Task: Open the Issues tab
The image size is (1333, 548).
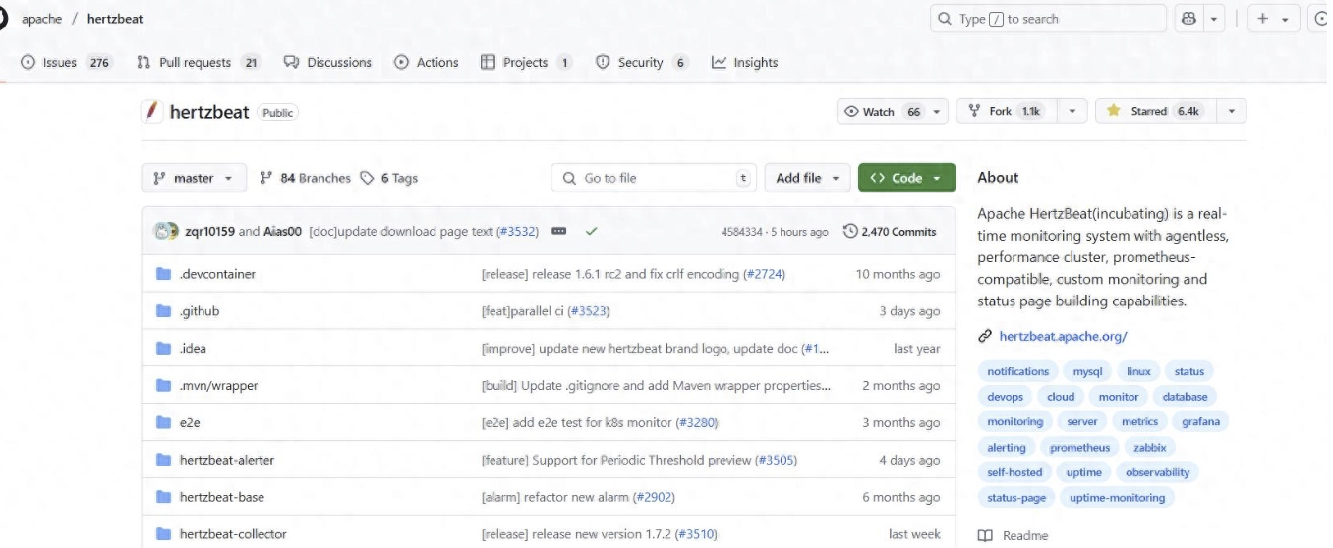Action: tap(67, 62)
